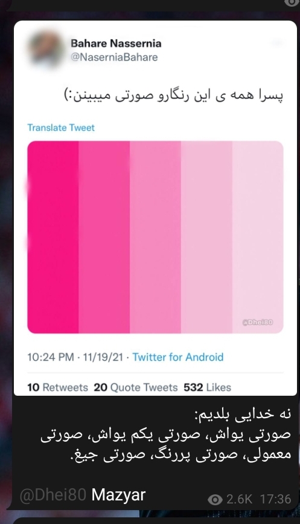View the 10 Retweets list
This screenshot has width=300, height=524.
click(58, 387)
